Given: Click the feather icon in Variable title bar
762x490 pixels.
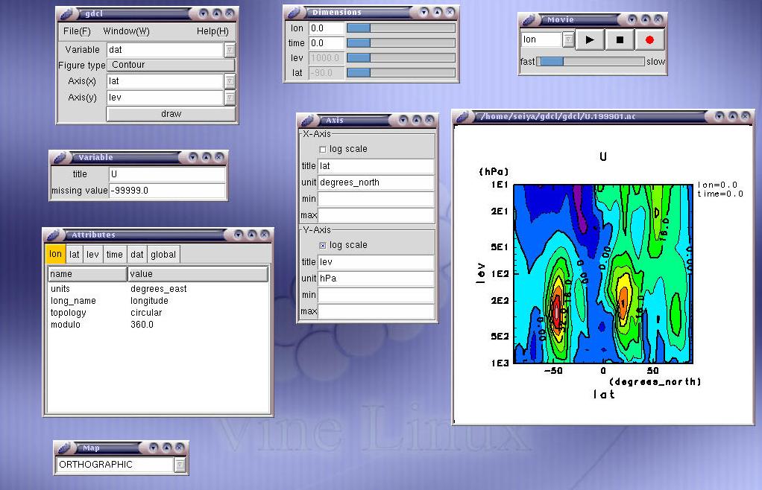Looking at the screenshot, I should tap(60, 157).
